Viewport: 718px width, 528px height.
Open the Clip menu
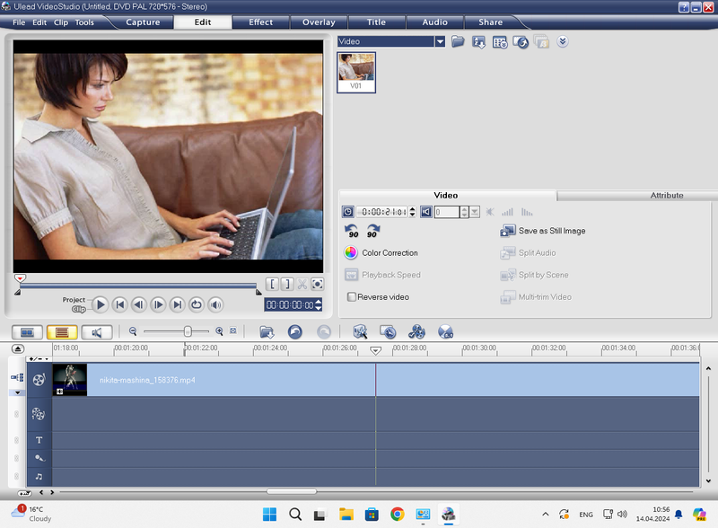tap(60, 22)
